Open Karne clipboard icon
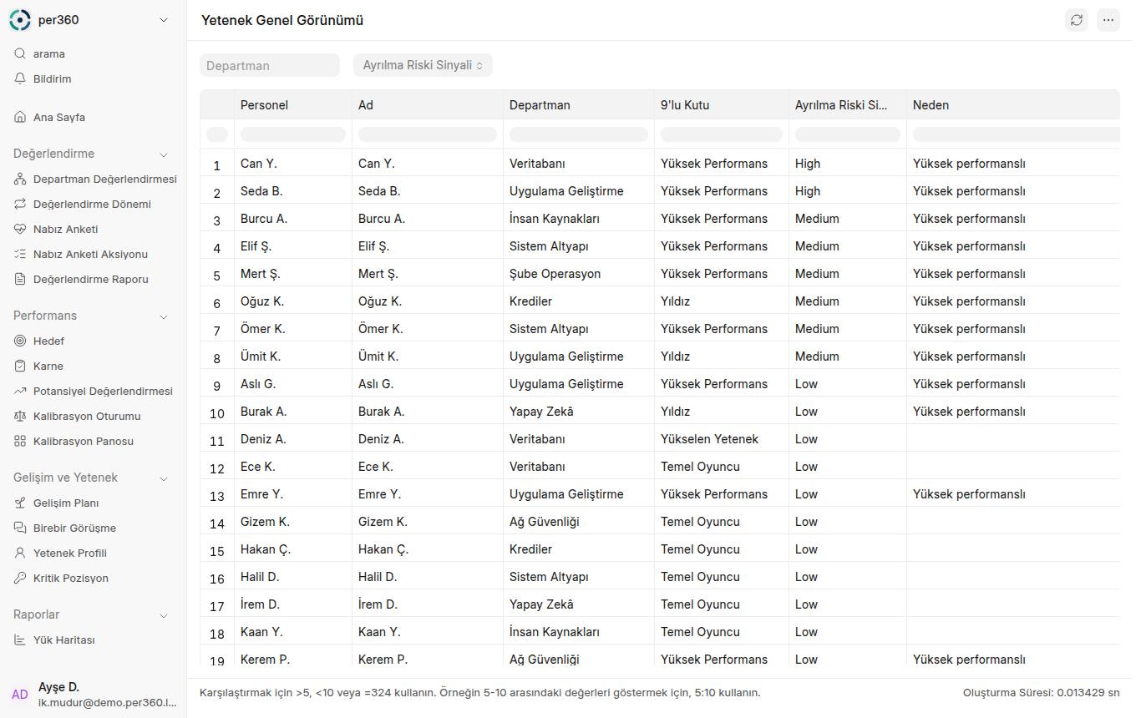1141x718 pixels. (x=20, y=366)
